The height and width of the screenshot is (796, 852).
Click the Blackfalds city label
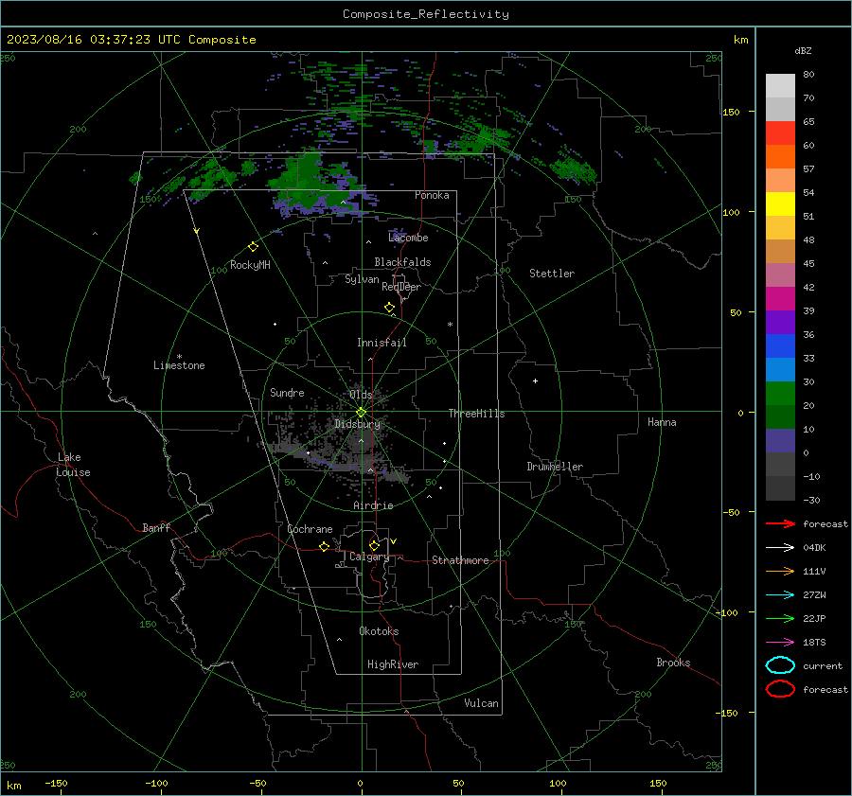click(402, 262)
